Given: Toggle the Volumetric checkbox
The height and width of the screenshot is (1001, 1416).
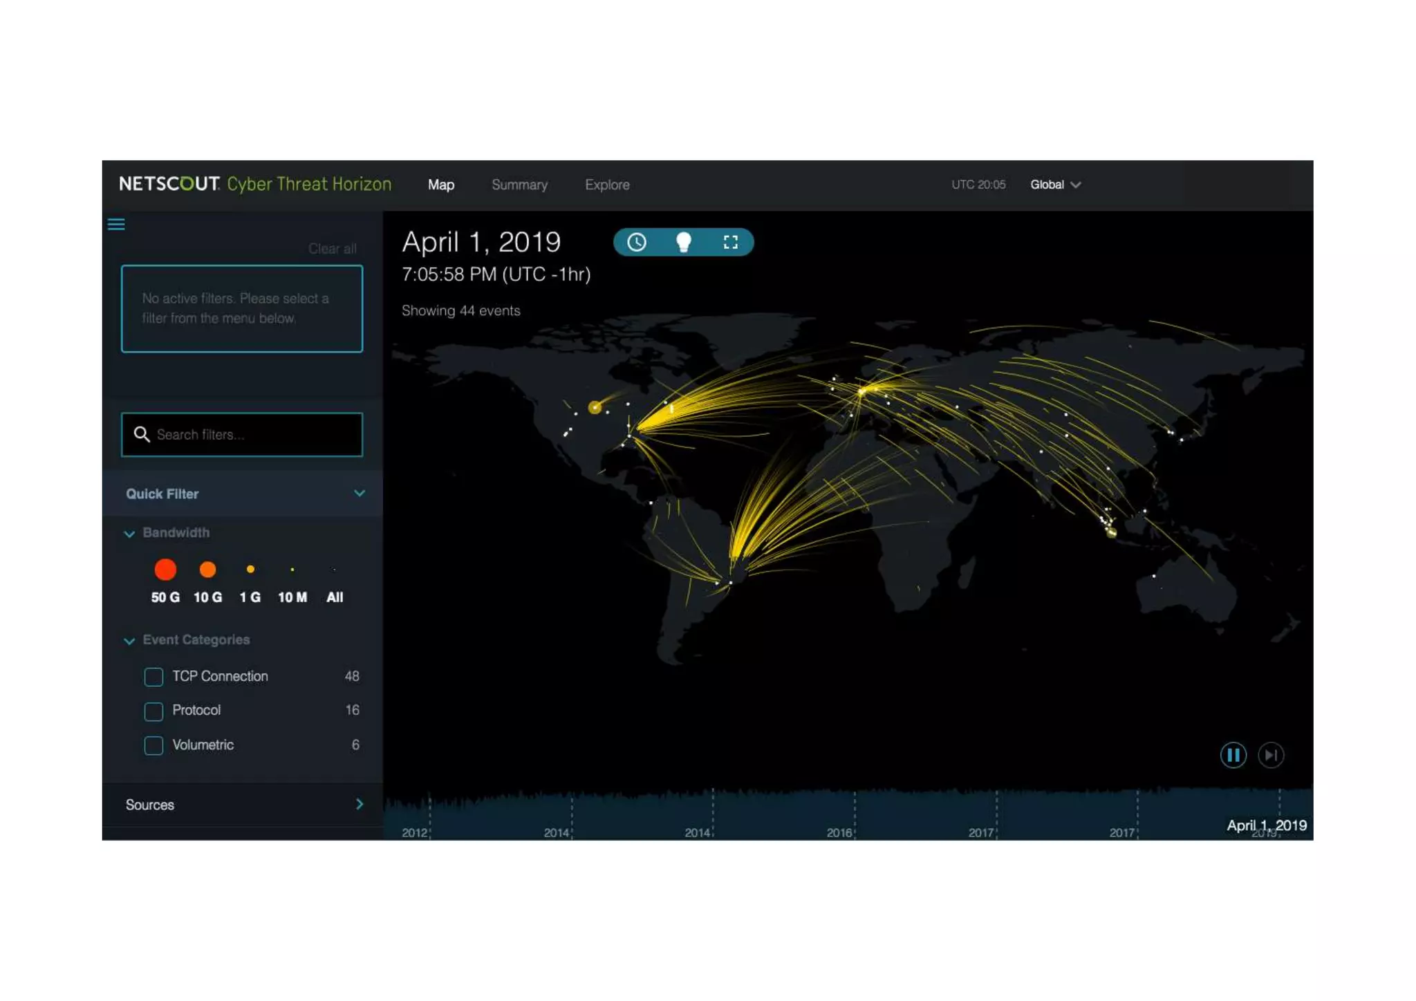Looking at the screenshot, I should tap(153, 745).
